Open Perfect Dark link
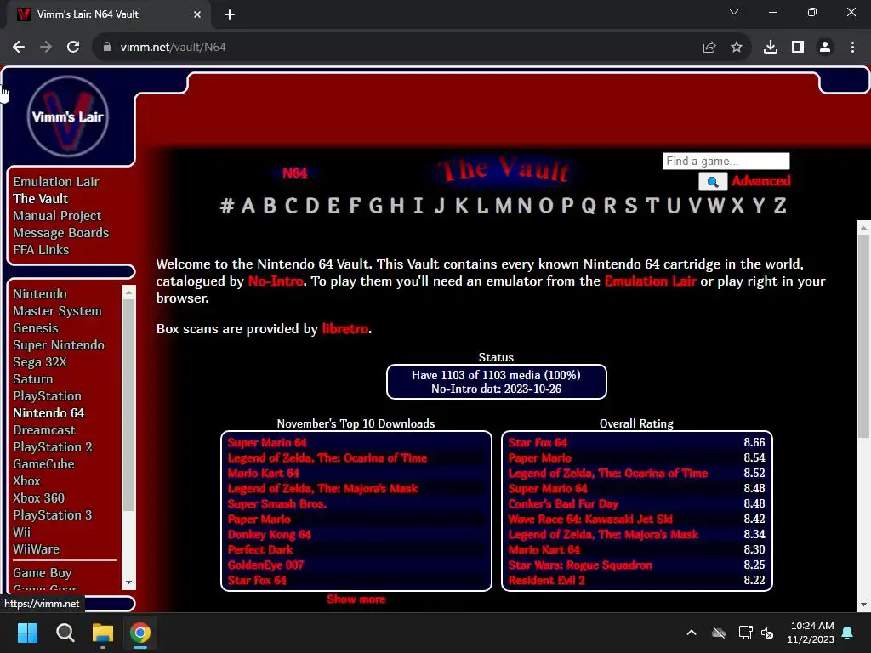 click(260, 550)
